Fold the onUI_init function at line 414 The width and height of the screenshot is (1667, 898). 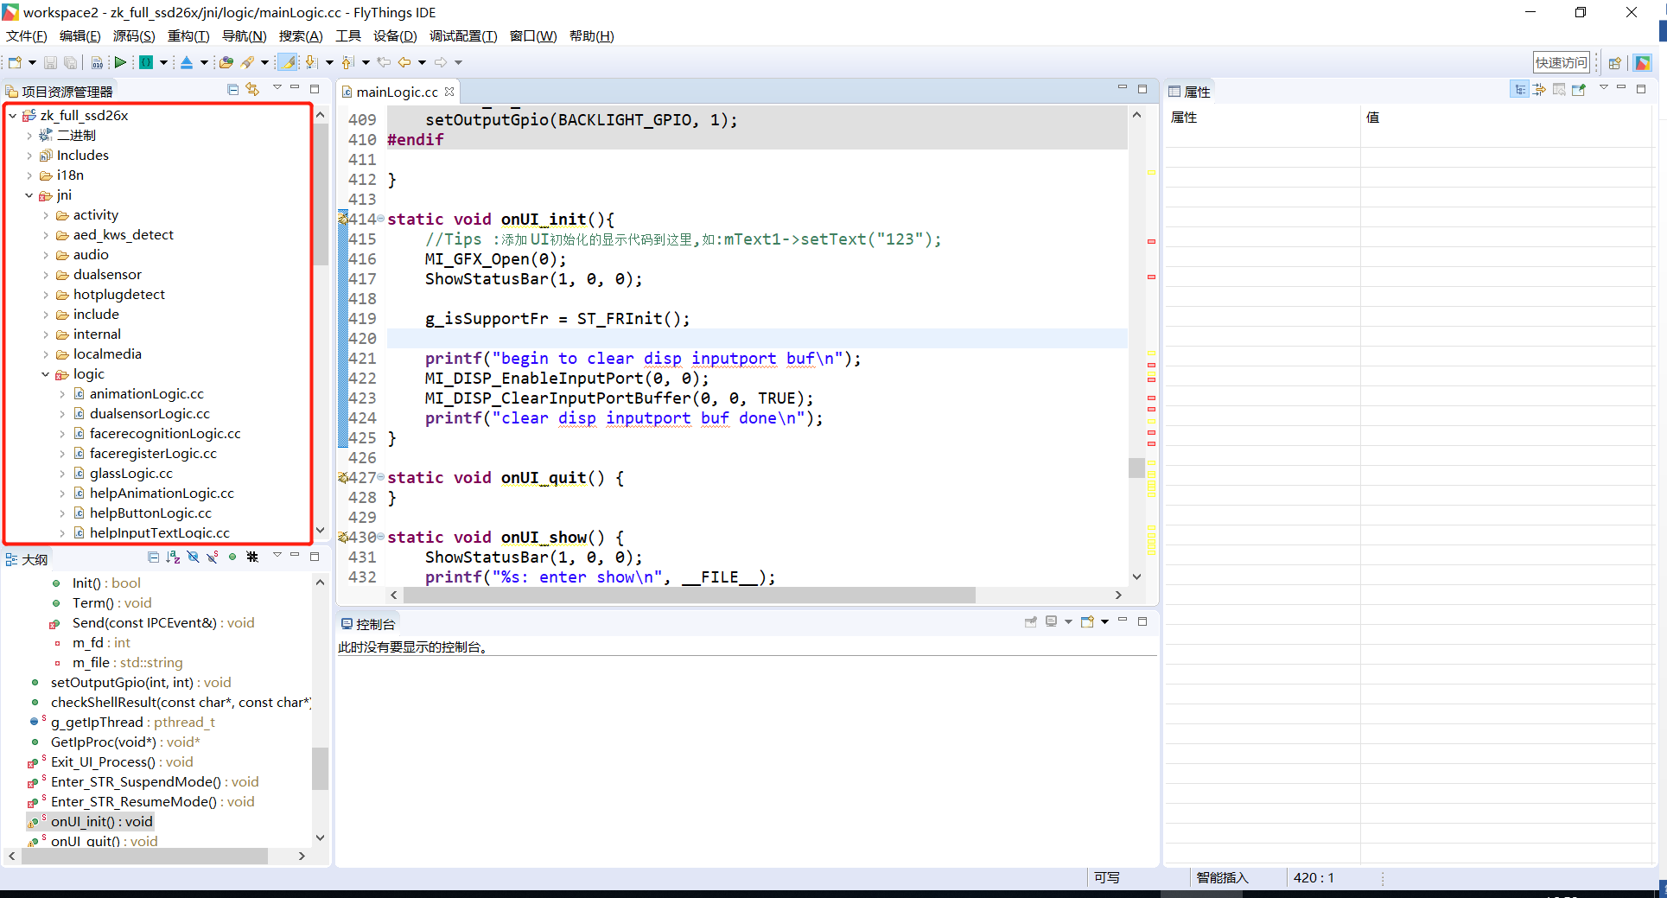[380, 219]
